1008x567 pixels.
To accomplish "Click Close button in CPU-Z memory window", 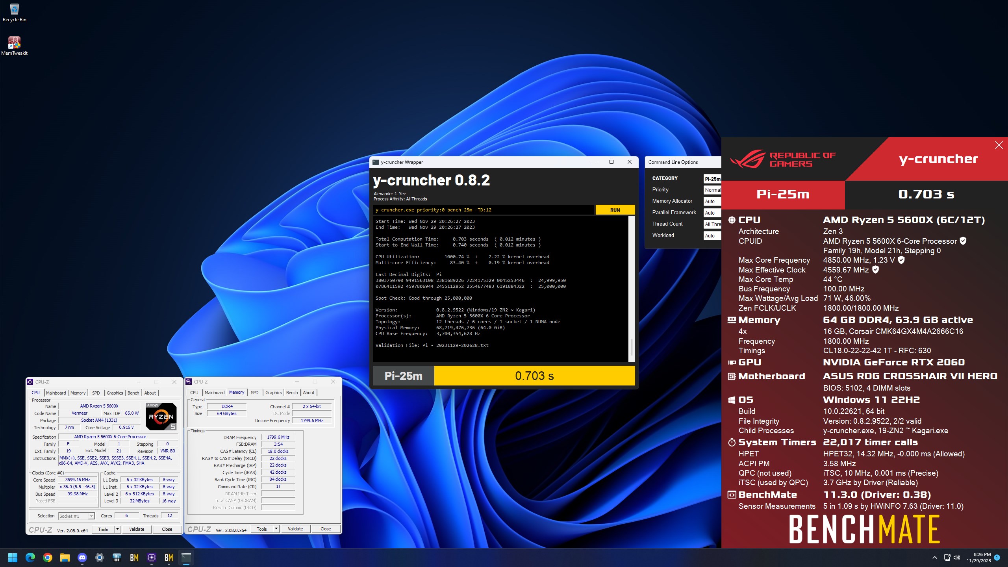I will coord(326,529).
